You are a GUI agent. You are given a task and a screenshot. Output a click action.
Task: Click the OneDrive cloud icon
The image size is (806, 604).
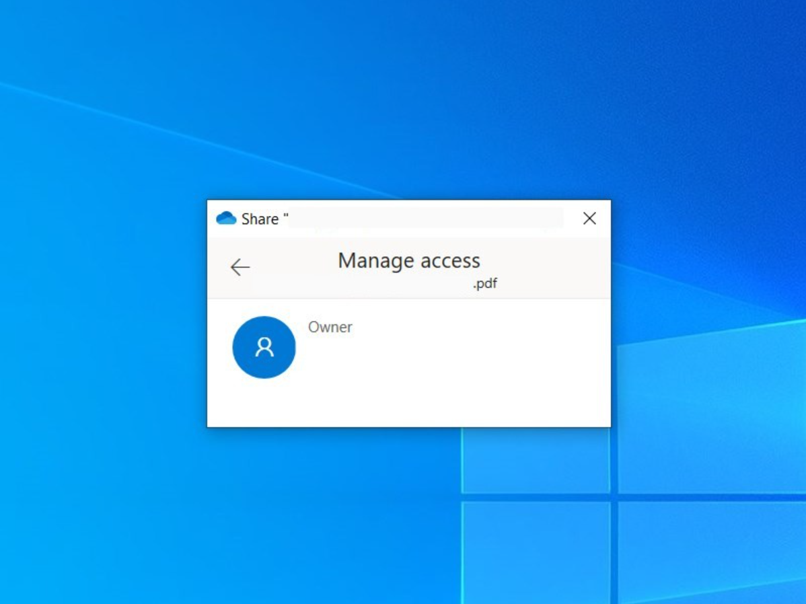pyautogui.click(x=226, y=219)
